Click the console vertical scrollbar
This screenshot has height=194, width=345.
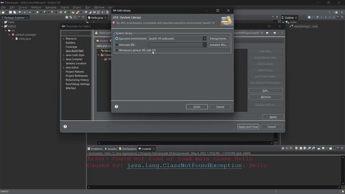(x=343, y=170)
